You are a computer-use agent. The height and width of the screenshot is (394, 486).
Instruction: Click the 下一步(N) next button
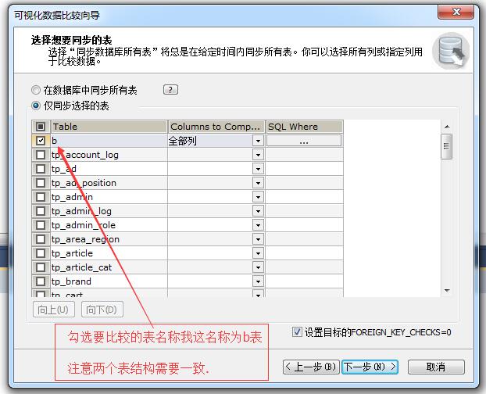click(370, 367)
